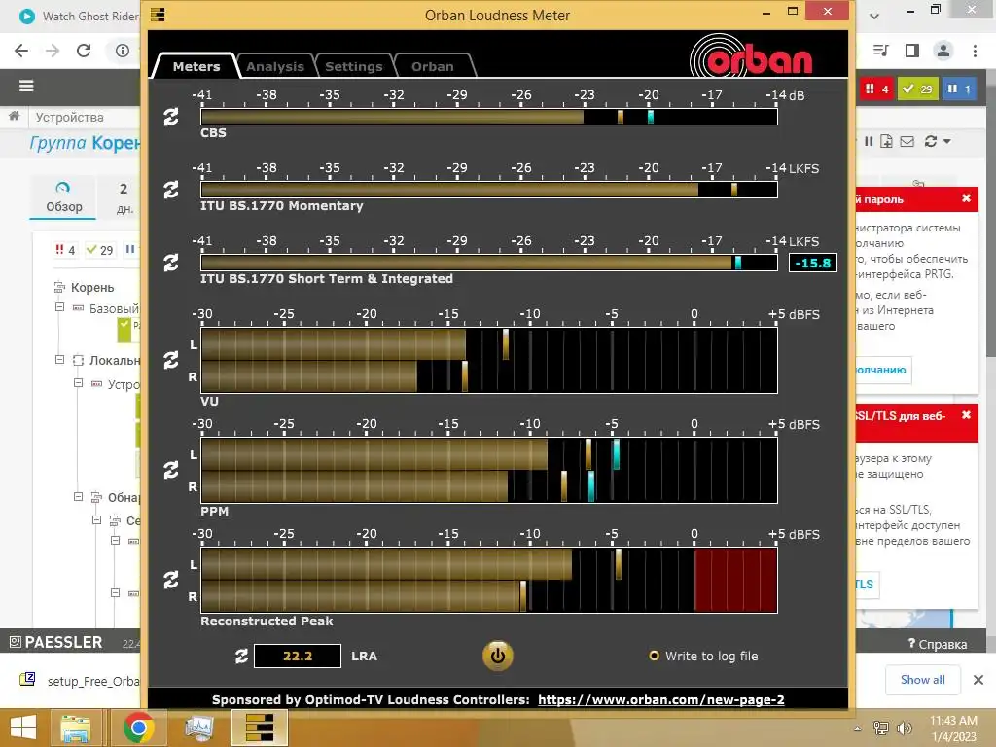This screenshot has width=996, height=747.
Task: Collapse the Локальн group in PRTG tree
Action: 59,360
